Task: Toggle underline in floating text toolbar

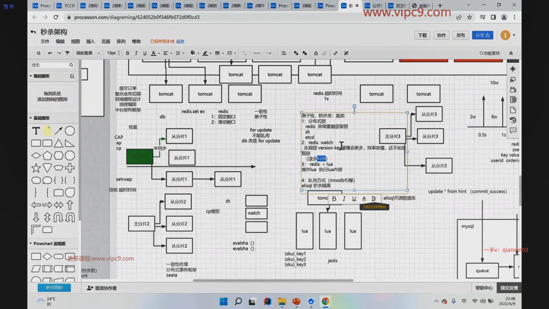Action: click(354, 199)
